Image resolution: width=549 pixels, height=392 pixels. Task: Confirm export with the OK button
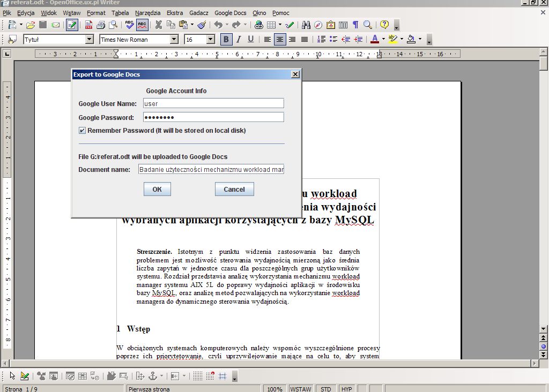click(x=157, y=189)
